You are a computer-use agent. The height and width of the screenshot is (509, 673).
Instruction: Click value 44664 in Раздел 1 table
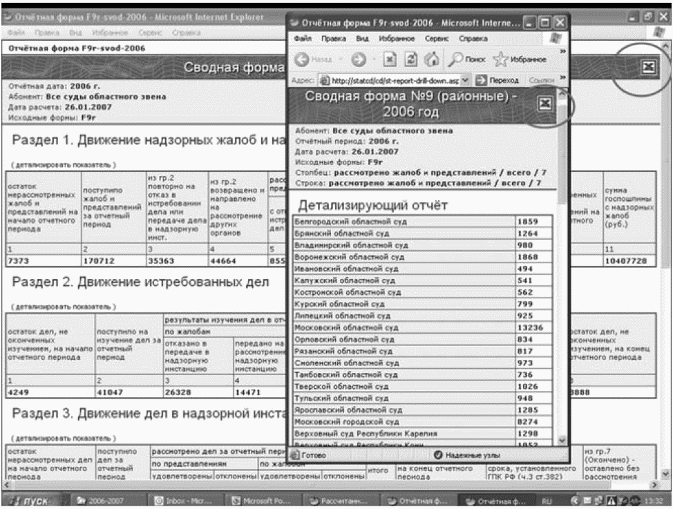223,261
